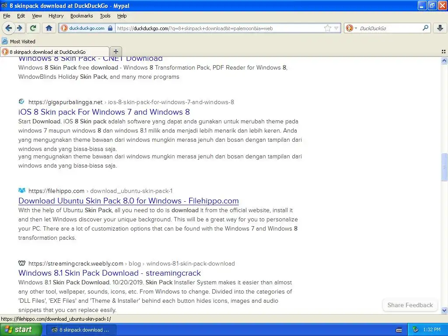448x336 pixels.
Task: Open the browser home page
Action: pyautogui.click(x=49, y=28)
